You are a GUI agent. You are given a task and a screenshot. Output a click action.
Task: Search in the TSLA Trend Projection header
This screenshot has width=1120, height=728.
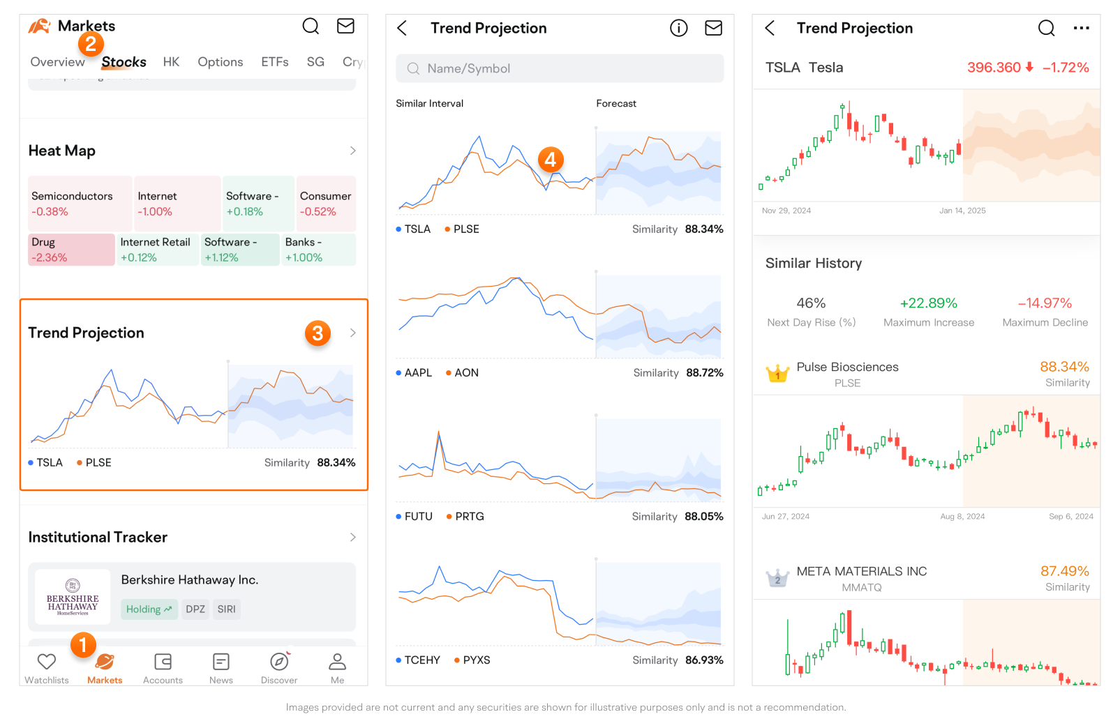tap(1046, 29)
